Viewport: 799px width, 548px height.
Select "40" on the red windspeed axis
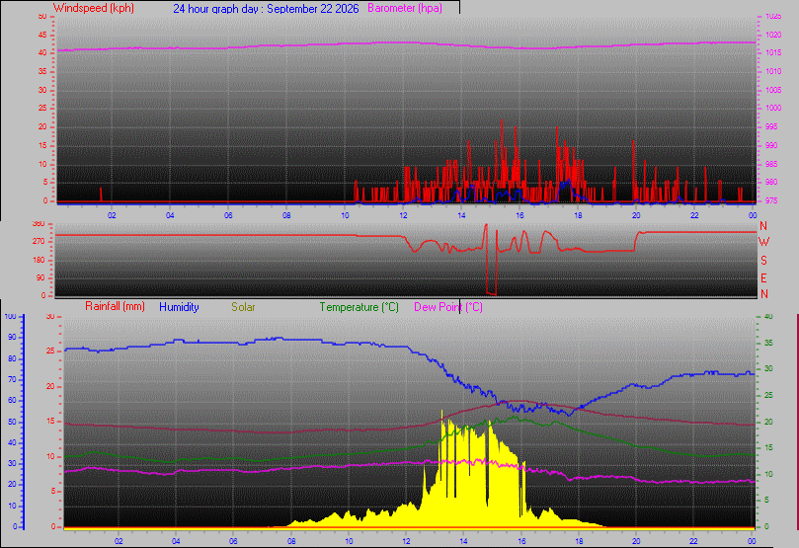click(42, 53)
